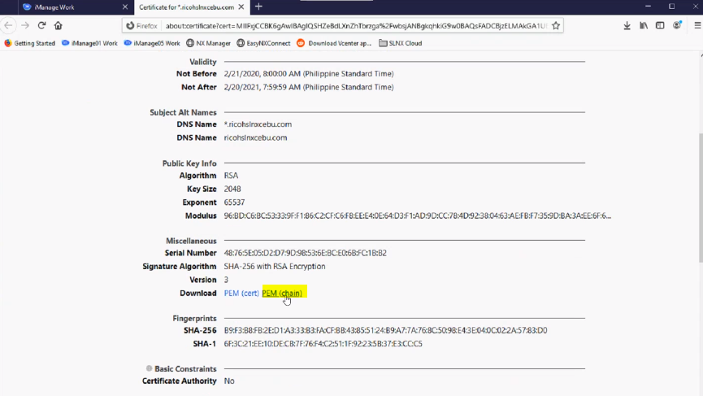Select the 2048 key size value
The width and height of the screenshot is (703, 396).
[232, 189]
